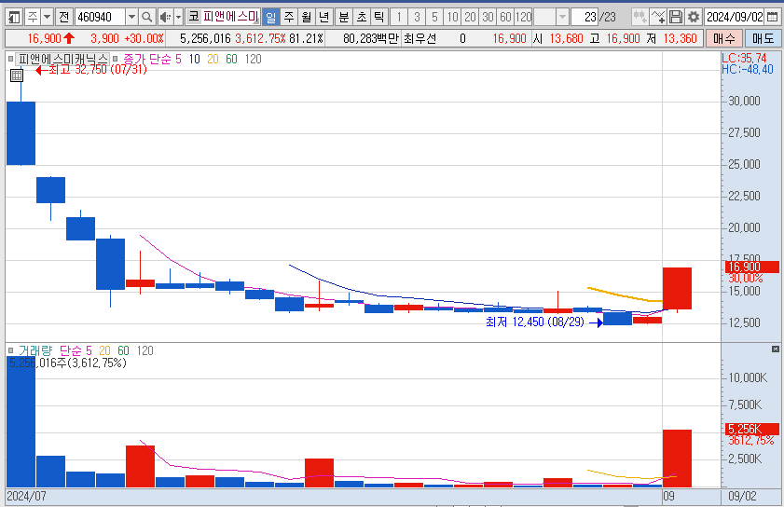Click the 10-day moving average legend
This screenshot has height=507, width=784.
point(195,59)
